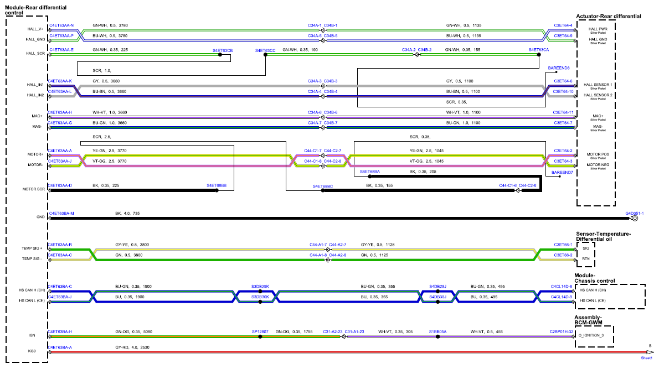Open connector pin C3ET64-4
This screenshot has width=659, height=368.
coord(563,25)
